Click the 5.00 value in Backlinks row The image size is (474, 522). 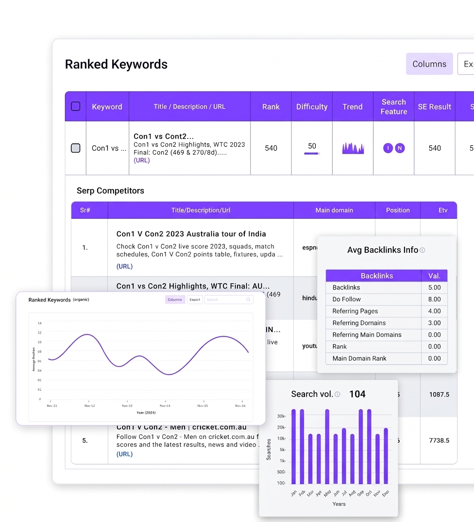434,287
